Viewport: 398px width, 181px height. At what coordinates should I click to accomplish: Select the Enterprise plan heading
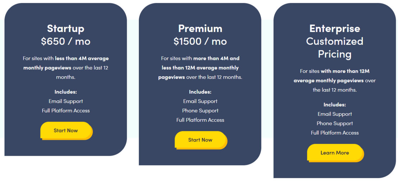[x=334, y=28]
